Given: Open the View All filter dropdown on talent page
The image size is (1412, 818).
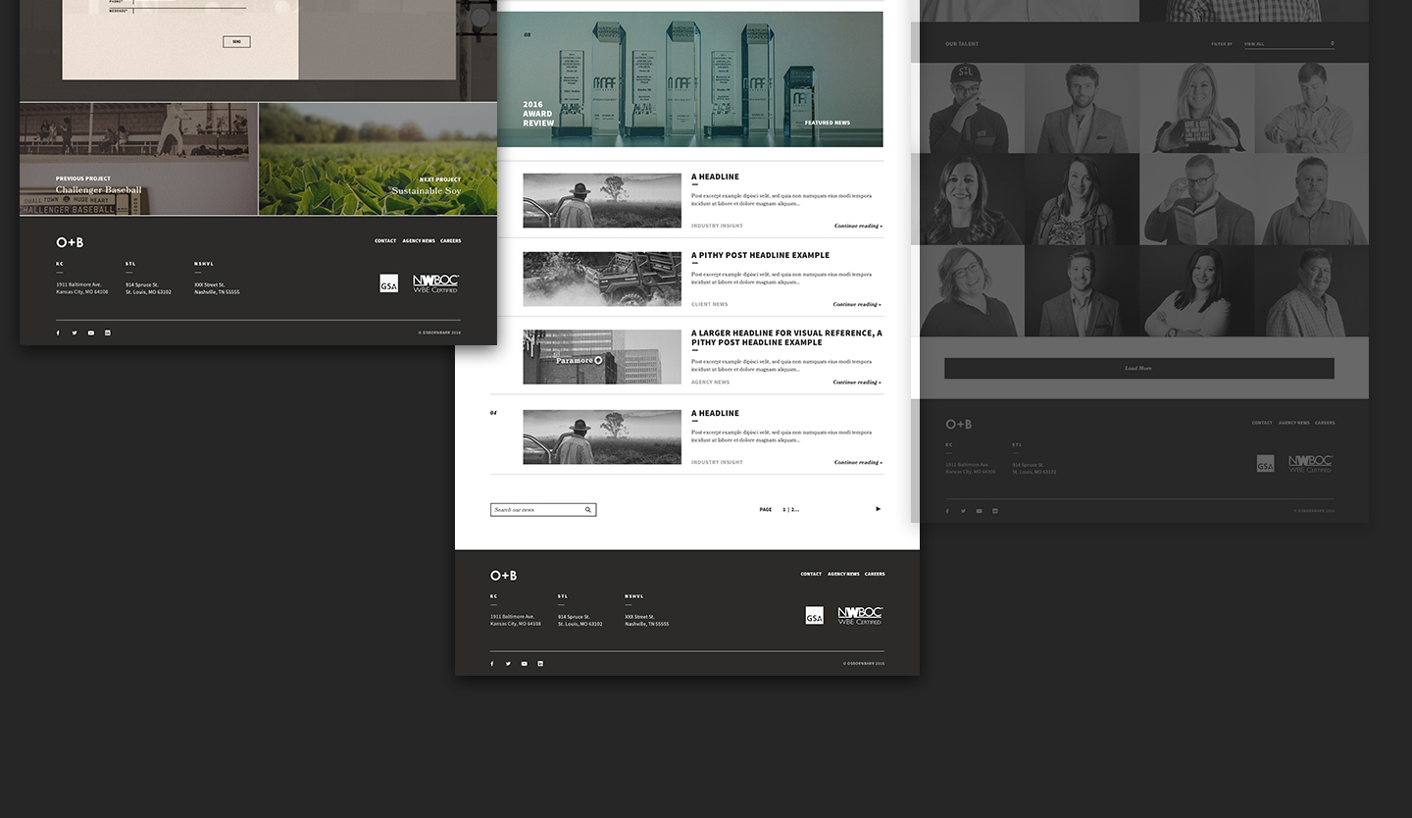Looking at the screenshot, I should pos(1289,44).
